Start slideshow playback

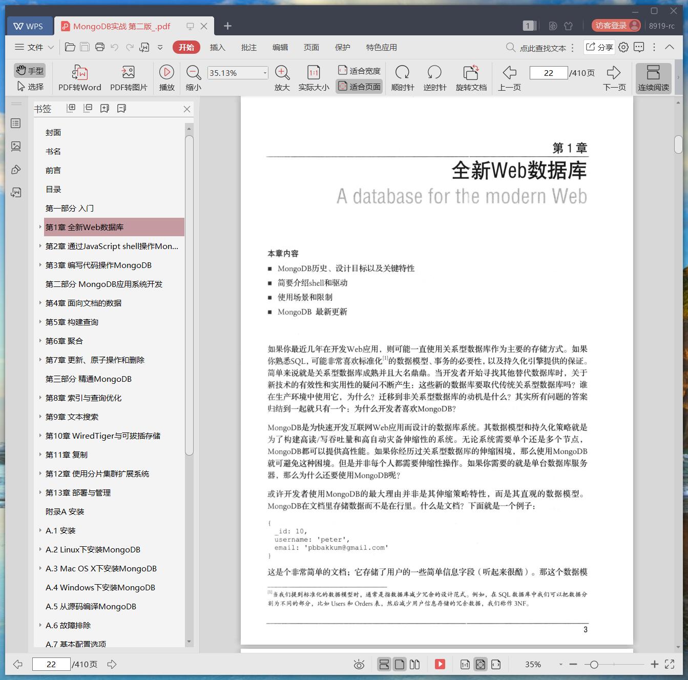[166, 78]
